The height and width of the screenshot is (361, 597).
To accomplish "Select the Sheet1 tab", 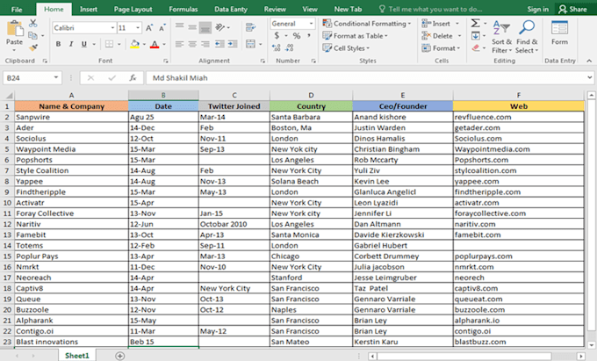I will point(77,356).
